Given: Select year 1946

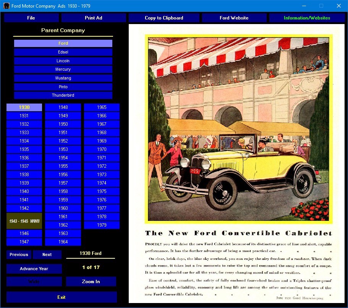Looking at the screenshot, I should click(24, 233).
